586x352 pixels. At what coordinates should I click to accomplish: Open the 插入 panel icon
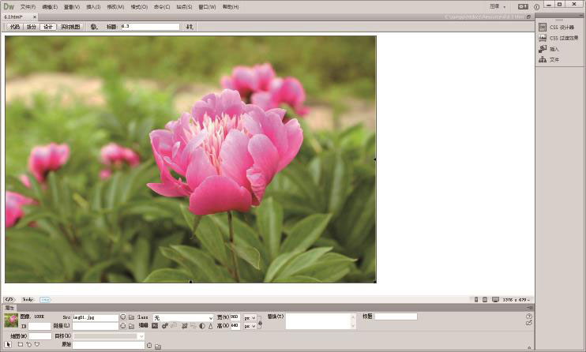click(x=543, y=48)
